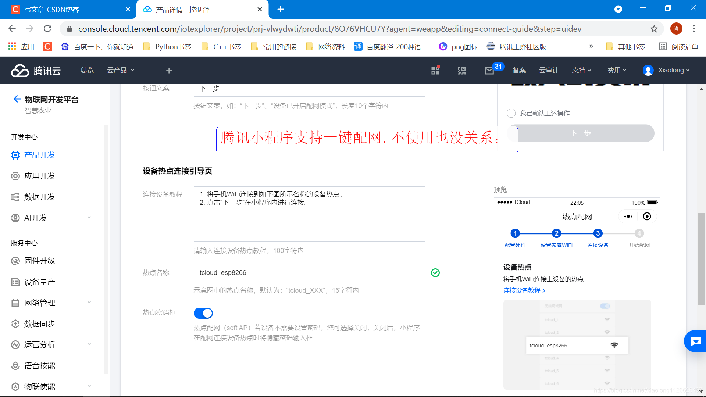Toggle the 热点密码框 switch off
706x397 pixels.
203,313
